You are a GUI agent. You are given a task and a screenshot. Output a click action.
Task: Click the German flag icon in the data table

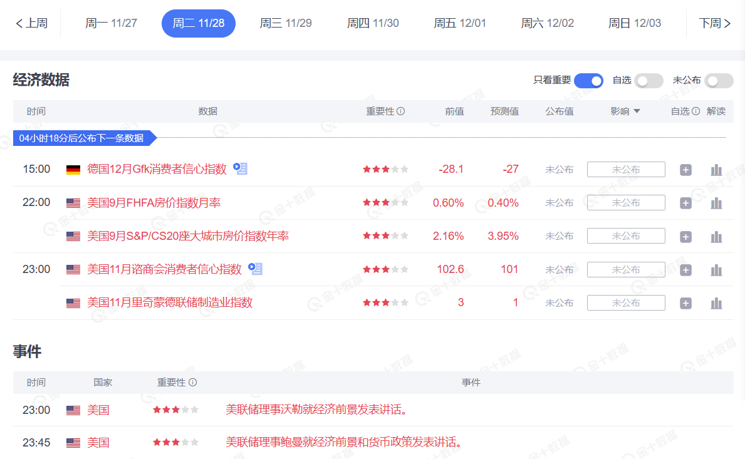[72, 168]
